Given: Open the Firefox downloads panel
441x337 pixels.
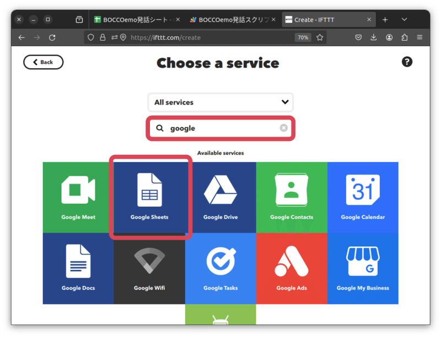Looking at the screenshot, I should tap(374, 37).
